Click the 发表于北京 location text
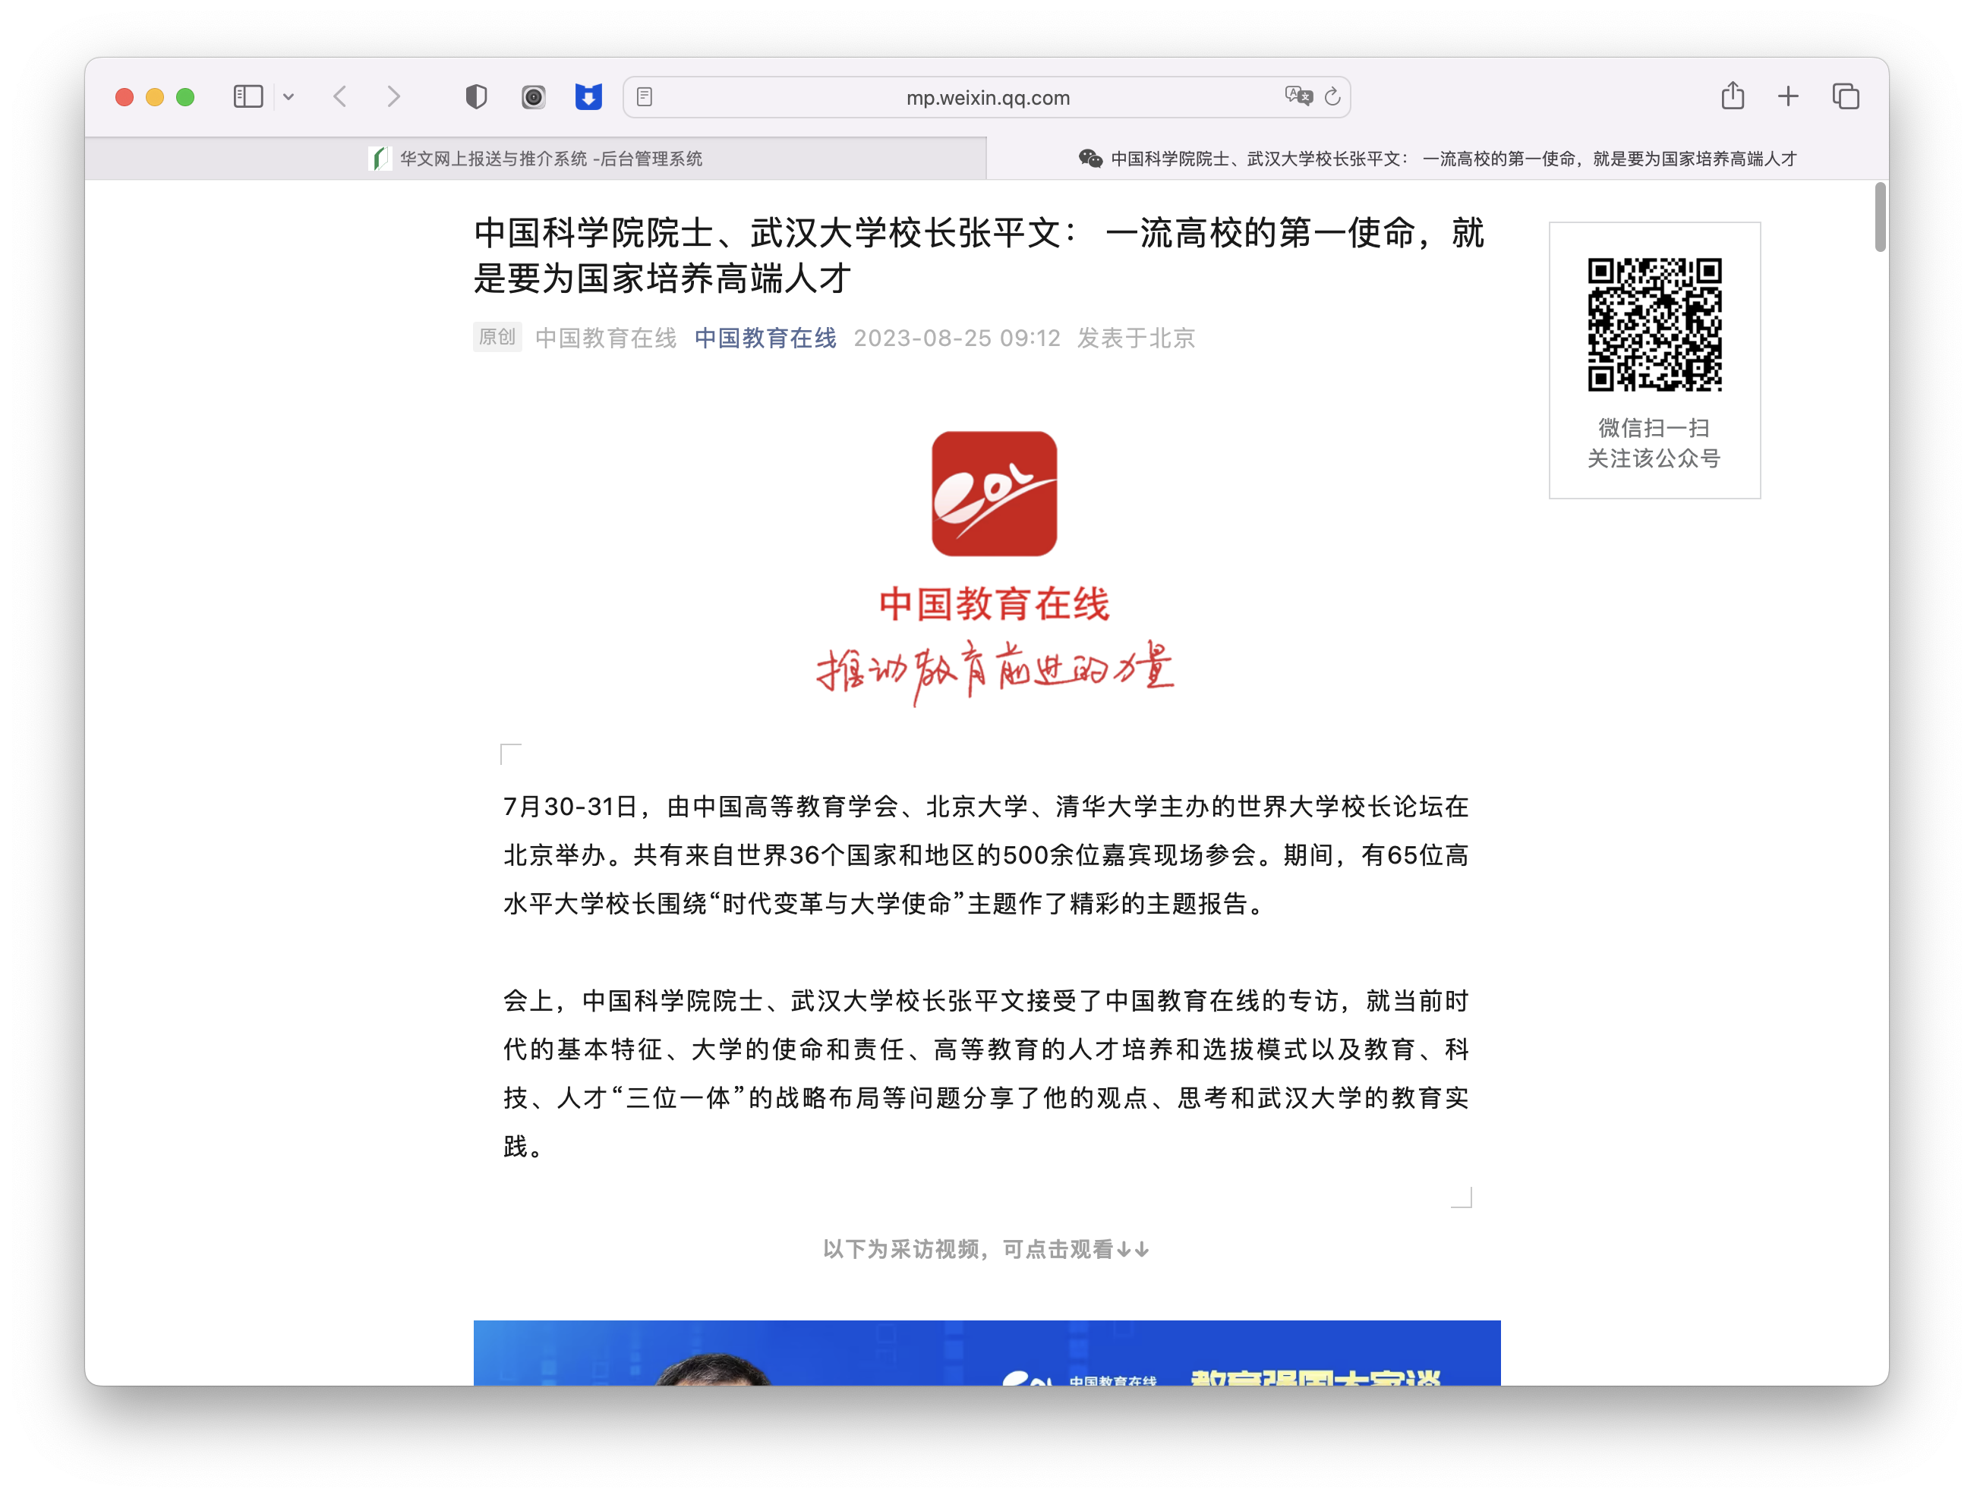1974x1498 pixels. pyautogui.click(x=1135, y=338)
